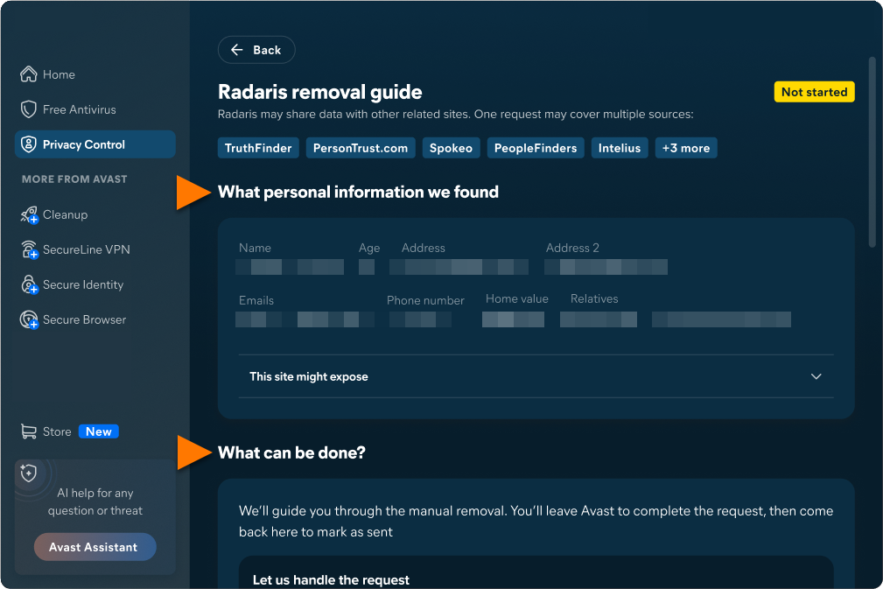Click the Home house icon
883x589 pixels.
coord(29,74)
